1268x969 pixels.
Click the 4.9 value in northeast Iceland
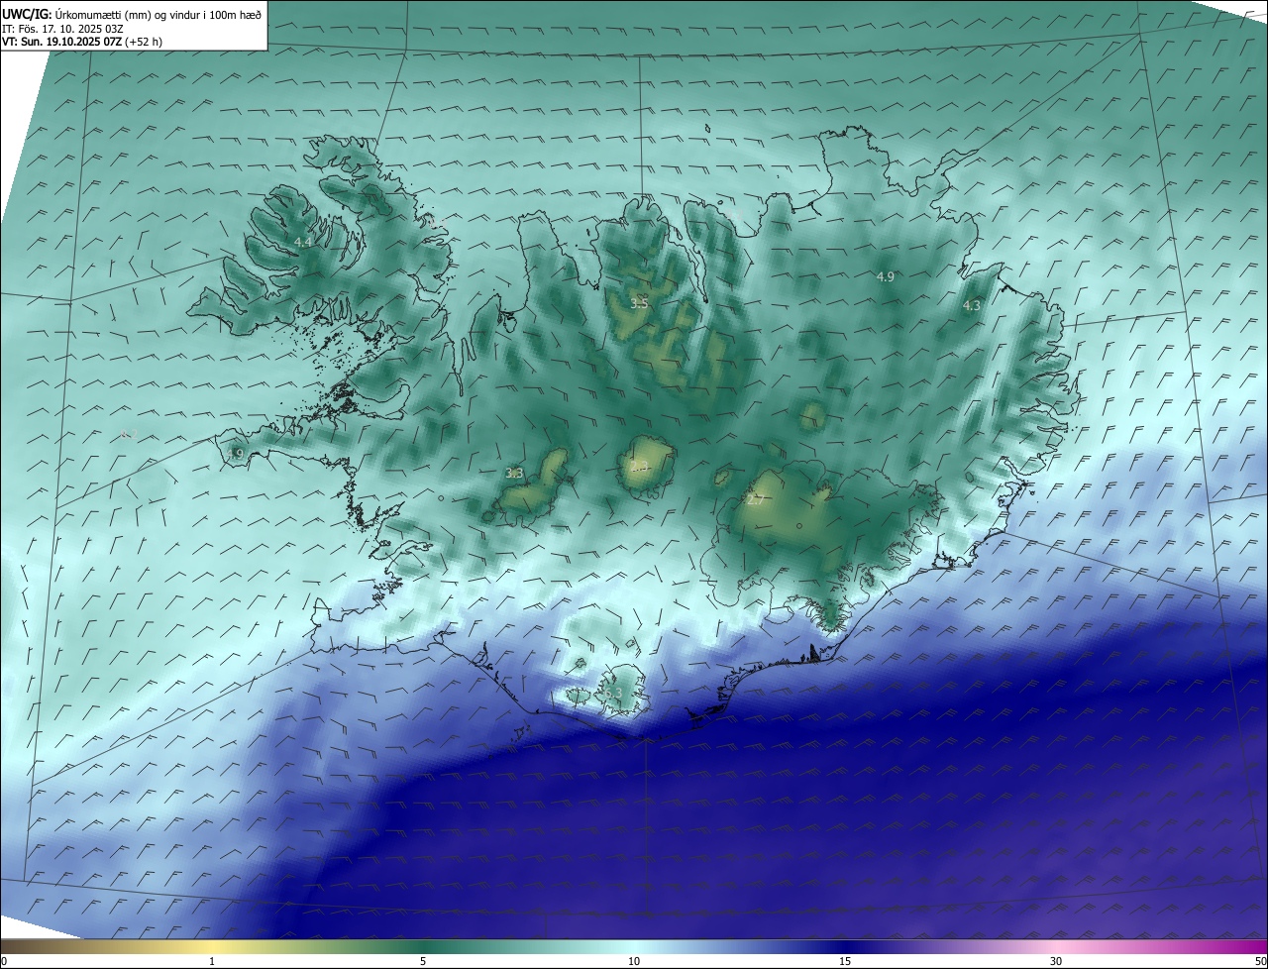click(x=886, y=277)
